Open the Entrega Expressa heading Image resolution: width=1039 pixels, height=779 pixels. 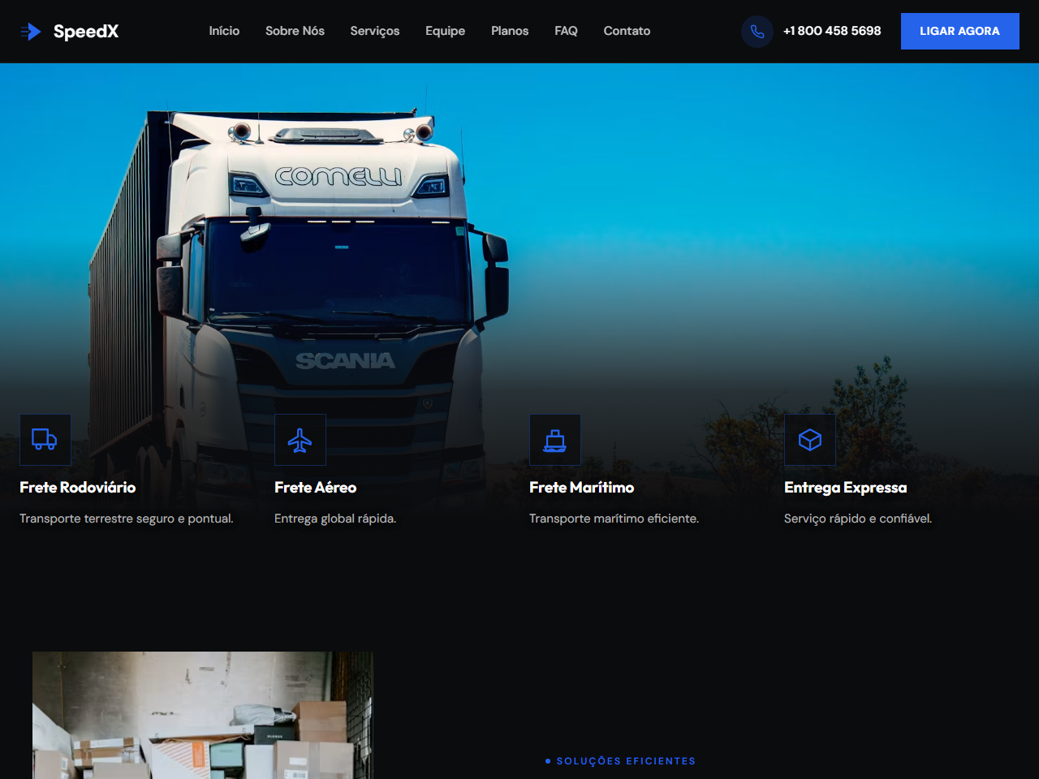click(x=846, y=488)
